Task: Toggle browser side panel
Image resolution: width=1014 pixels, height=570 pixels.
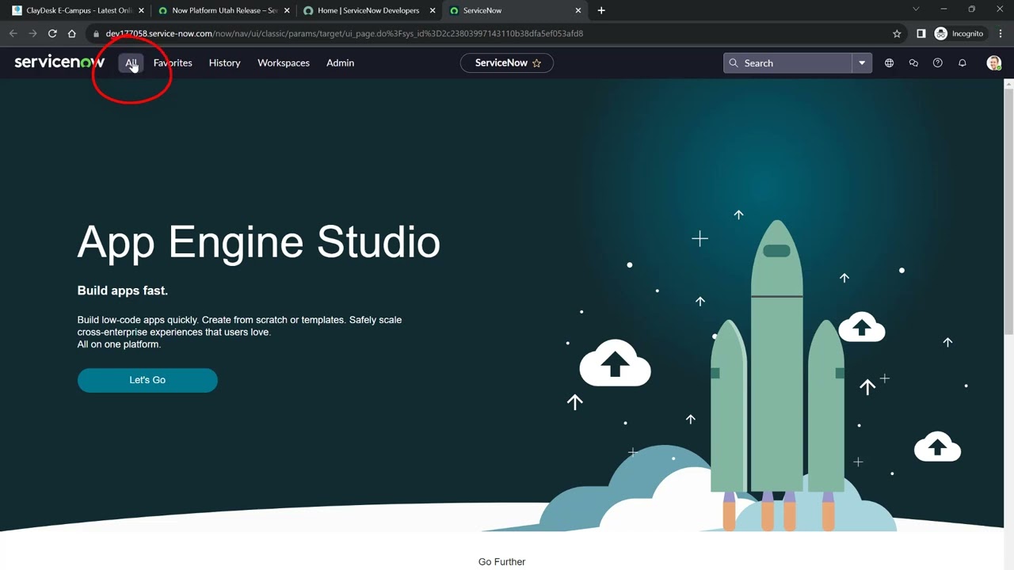Action: [x=921, y=33]
